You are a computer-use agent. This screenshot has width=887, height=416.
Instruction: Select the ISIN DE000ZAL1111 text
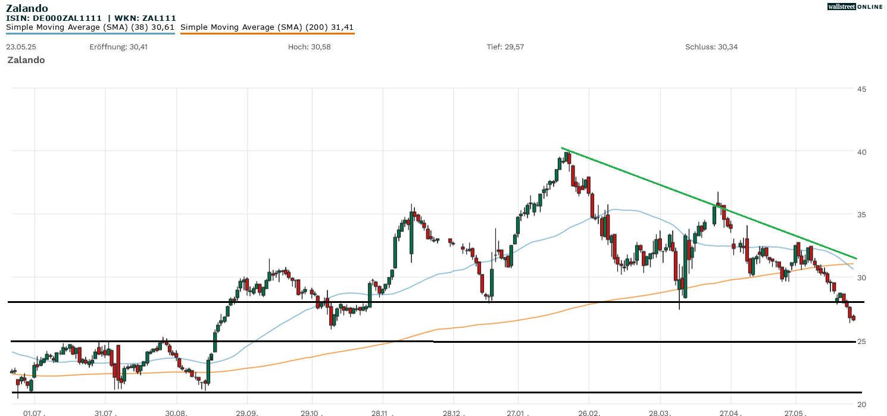coord(54,18)
